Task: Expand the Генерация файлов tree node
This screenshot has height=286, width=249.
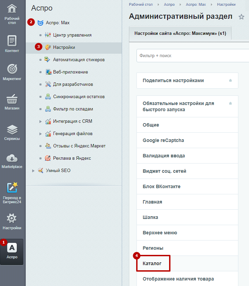Action: coord(40,134)
